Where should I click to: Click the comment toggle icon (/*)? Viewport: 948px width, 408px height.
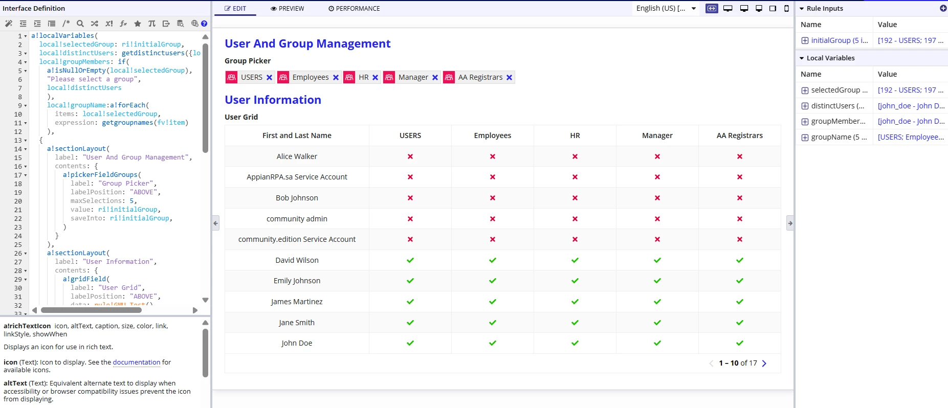coord(66,24)
